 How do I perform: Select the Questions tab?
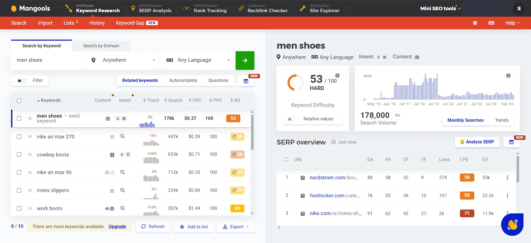[218, 80]
